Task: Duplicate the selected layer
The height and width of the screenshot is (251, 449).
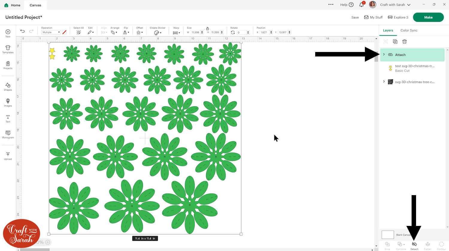Action: [395, 42]
